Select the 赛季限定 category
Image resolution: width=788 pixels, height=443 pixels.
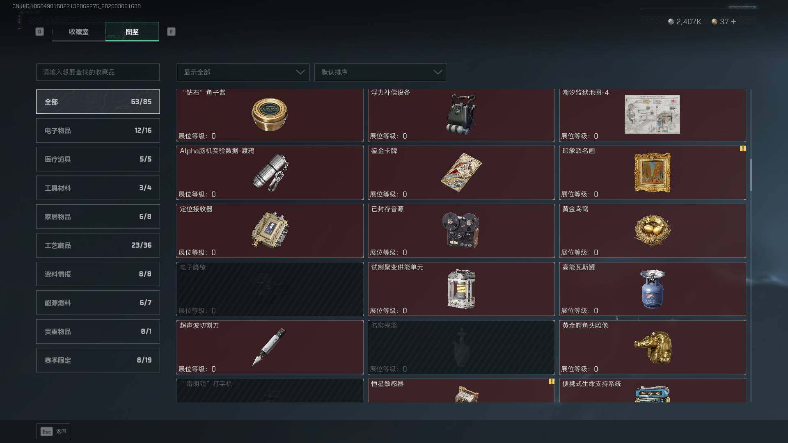coord(98,360)
